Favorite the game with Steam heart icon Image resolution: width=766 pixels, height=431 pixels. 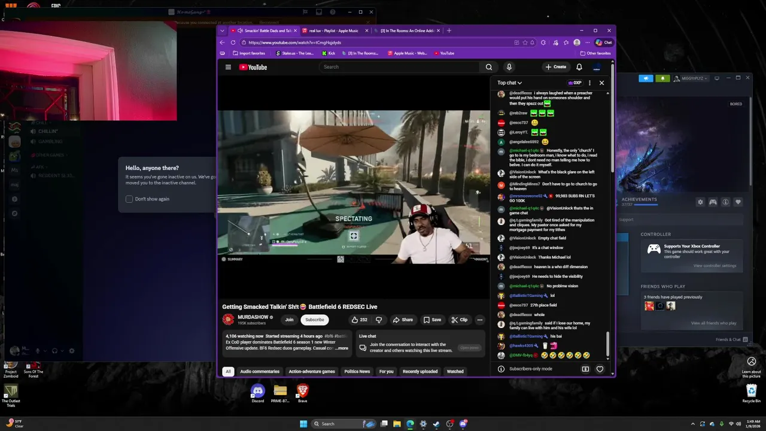(738, 202)
